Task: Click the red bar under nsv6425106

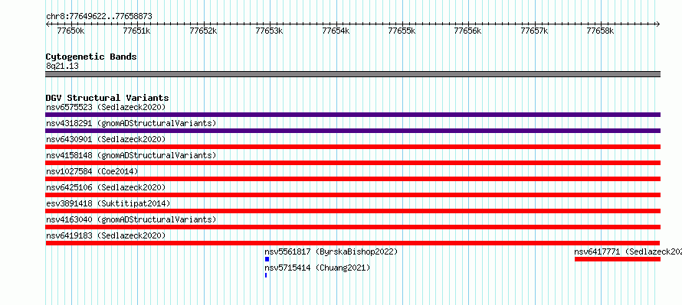Action: 352,195
